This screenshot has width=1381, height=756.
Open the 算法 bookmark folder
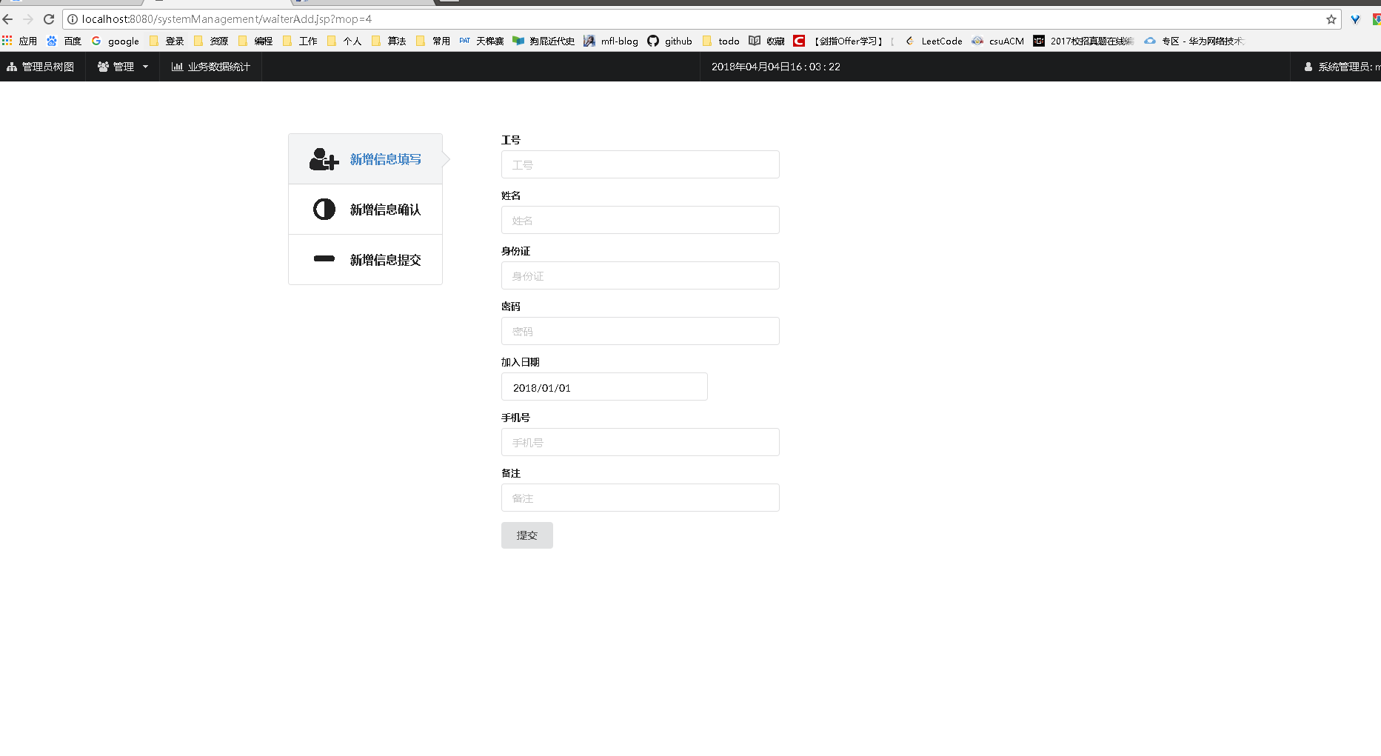point(389,41)
